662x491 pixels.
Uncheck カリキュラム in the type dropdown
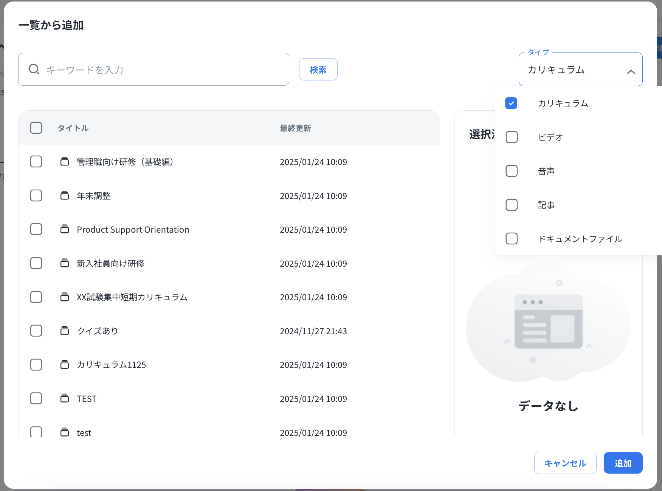511,103
